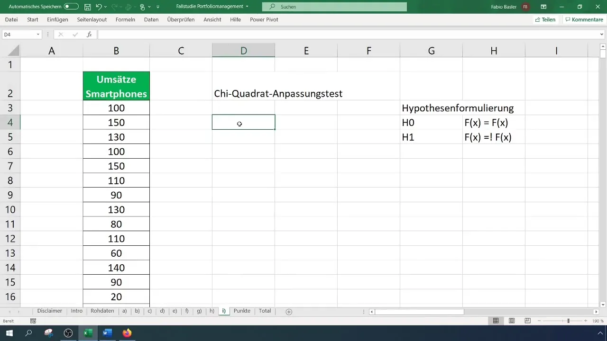
Task: Open the file name dropdown arrow
Action: (247, 7)
